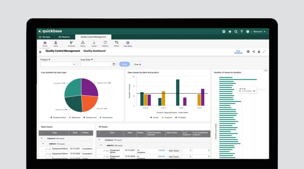View the 12-16-2020 record in Open Issues
The height and width of the screenshot is (169, 304).
click(x=50, y=154)
